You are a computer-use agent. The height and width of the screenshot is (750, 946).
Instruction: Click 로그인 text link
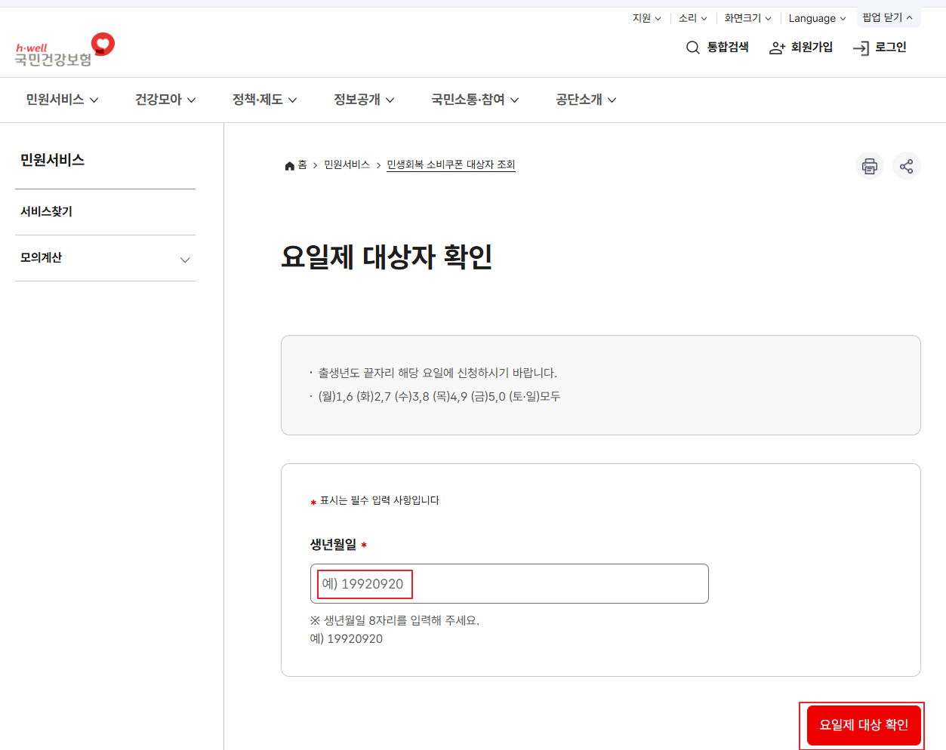coord(891,48)
